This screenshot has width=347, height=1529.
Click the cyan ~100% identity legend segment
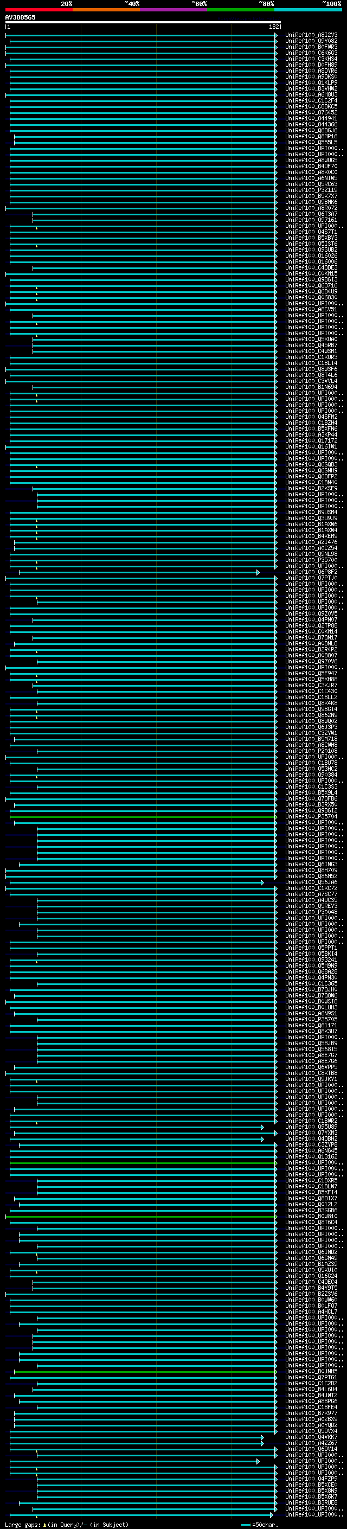point(308,10)
